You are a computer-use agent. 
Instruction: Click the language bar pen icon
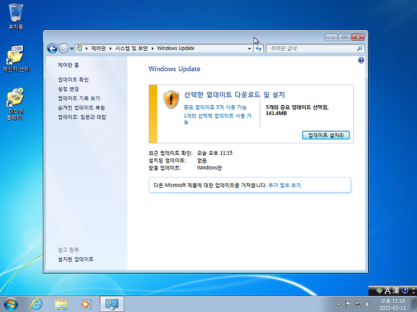(379, 291)
